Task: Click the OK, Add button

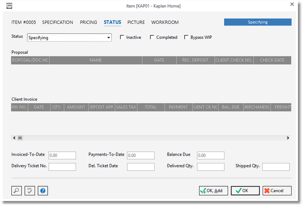Action: 214,190
